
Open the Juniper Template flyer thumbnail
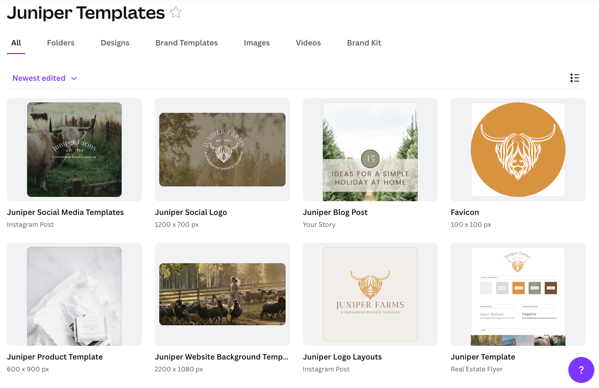[518, 294]
